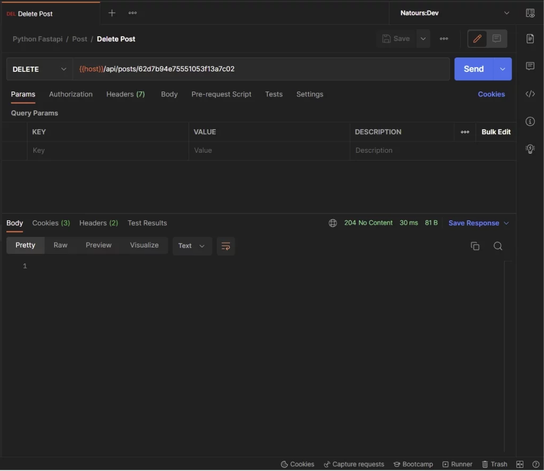Open the Documentation panel icon
Viewport: 544px width, 471px height.
pos(530,38)
